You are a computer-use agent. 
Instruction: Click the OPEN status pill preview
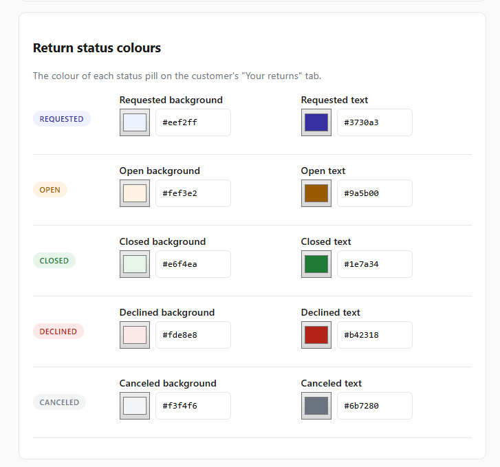coord(50,190)
